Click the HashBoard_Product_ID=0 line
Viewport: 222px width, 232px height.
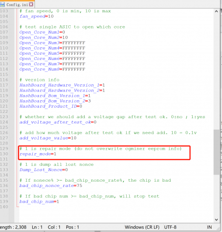click(x=51, y=106)
